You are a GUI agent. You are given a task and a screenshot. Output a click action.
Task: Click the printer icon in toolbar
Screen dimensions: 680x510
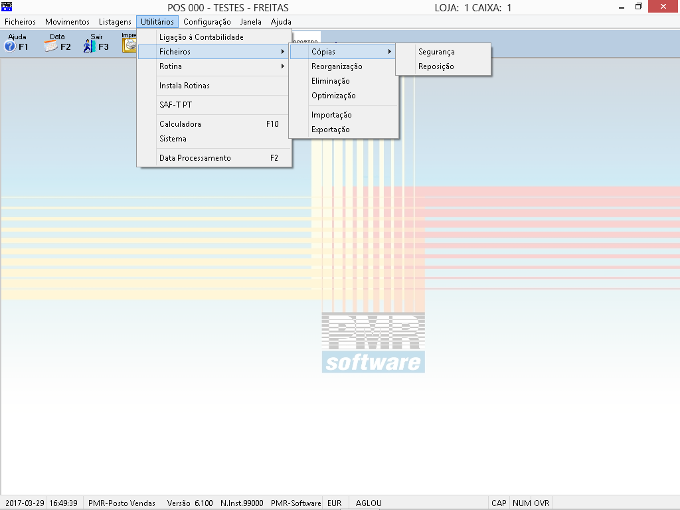click(129, 44)
